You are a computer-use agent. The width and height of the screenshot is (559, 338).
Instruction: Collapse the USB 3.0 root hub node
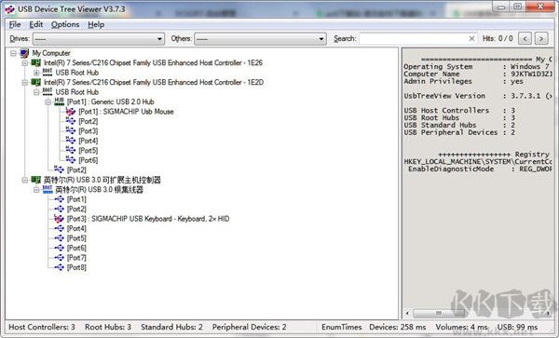[x=36, y=190]
